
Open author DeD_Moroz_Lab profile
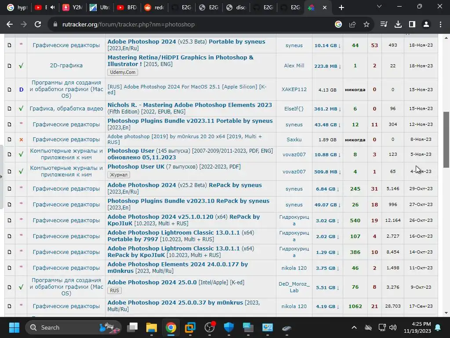(294, 287)
